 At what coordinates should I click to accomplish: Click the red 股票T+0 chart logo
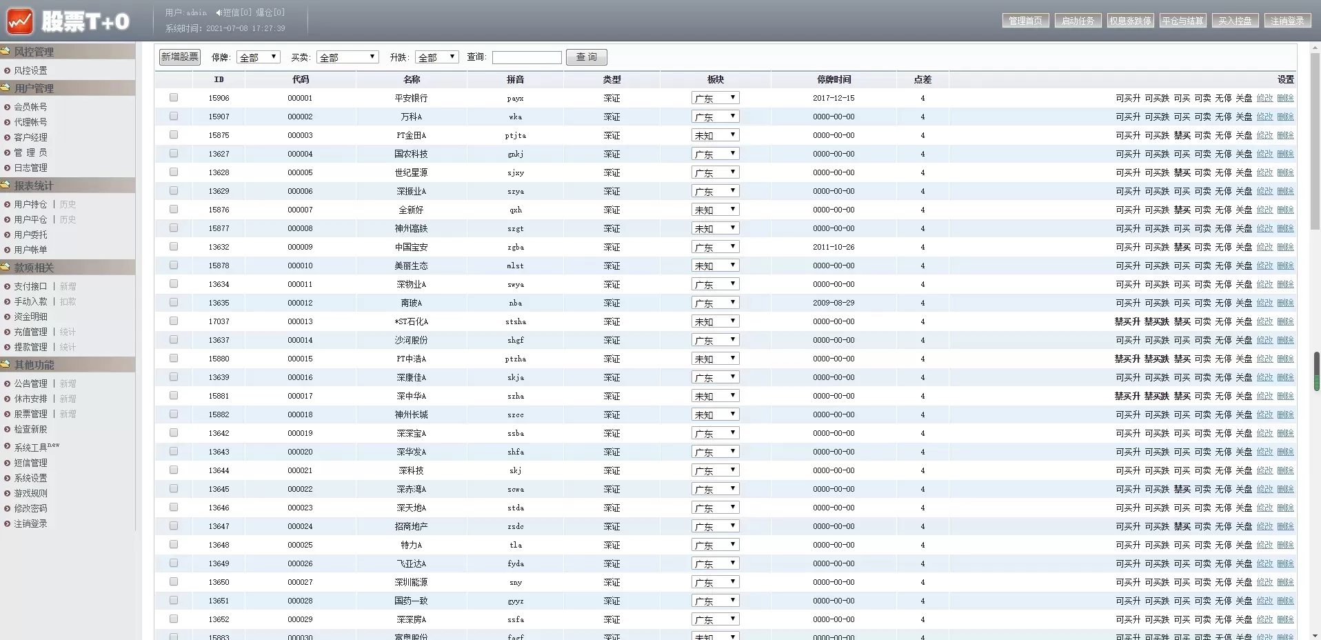coord(20,21)
